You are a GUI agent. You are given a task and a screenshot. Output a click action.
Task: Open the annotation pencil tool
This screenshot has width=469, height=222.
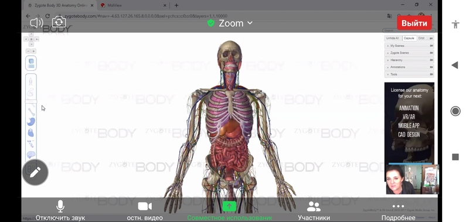pyautogui.click(x=35, y=172)
